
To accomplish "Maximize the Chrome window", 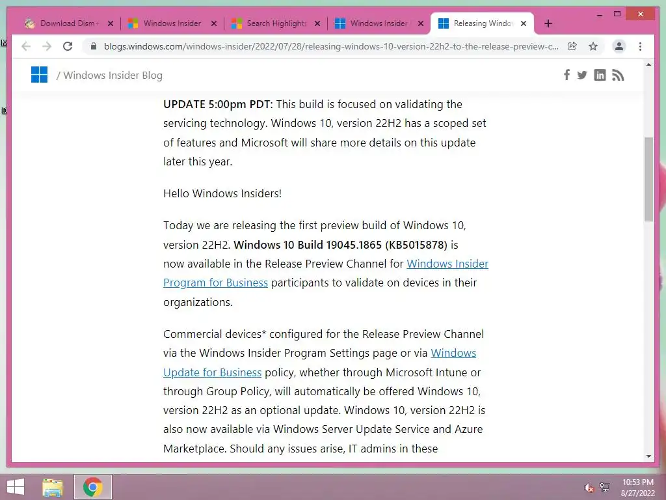I will click(617, 14).
